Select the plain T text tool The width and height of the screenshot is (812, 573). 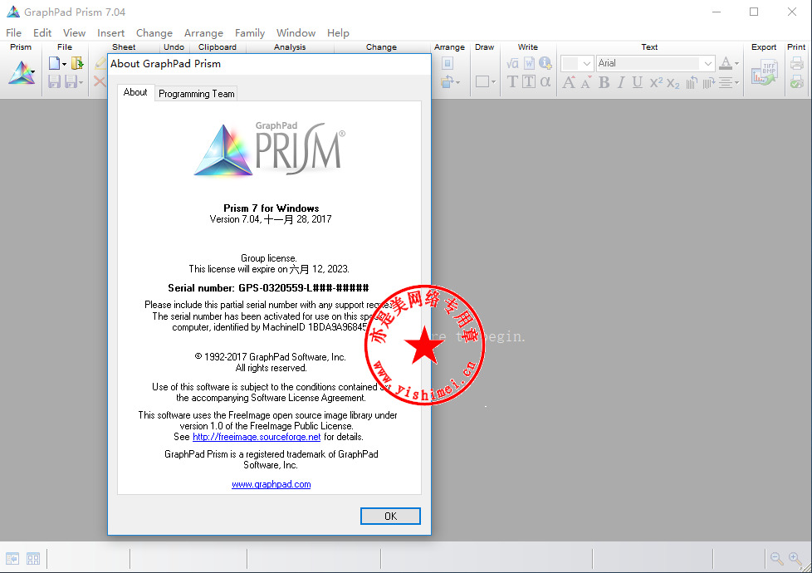click(x=512, y=82)
